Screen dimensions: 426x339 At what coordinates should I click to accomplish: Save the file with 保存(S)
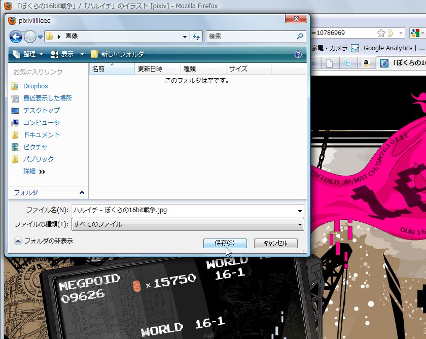click(x=225, y=243)
